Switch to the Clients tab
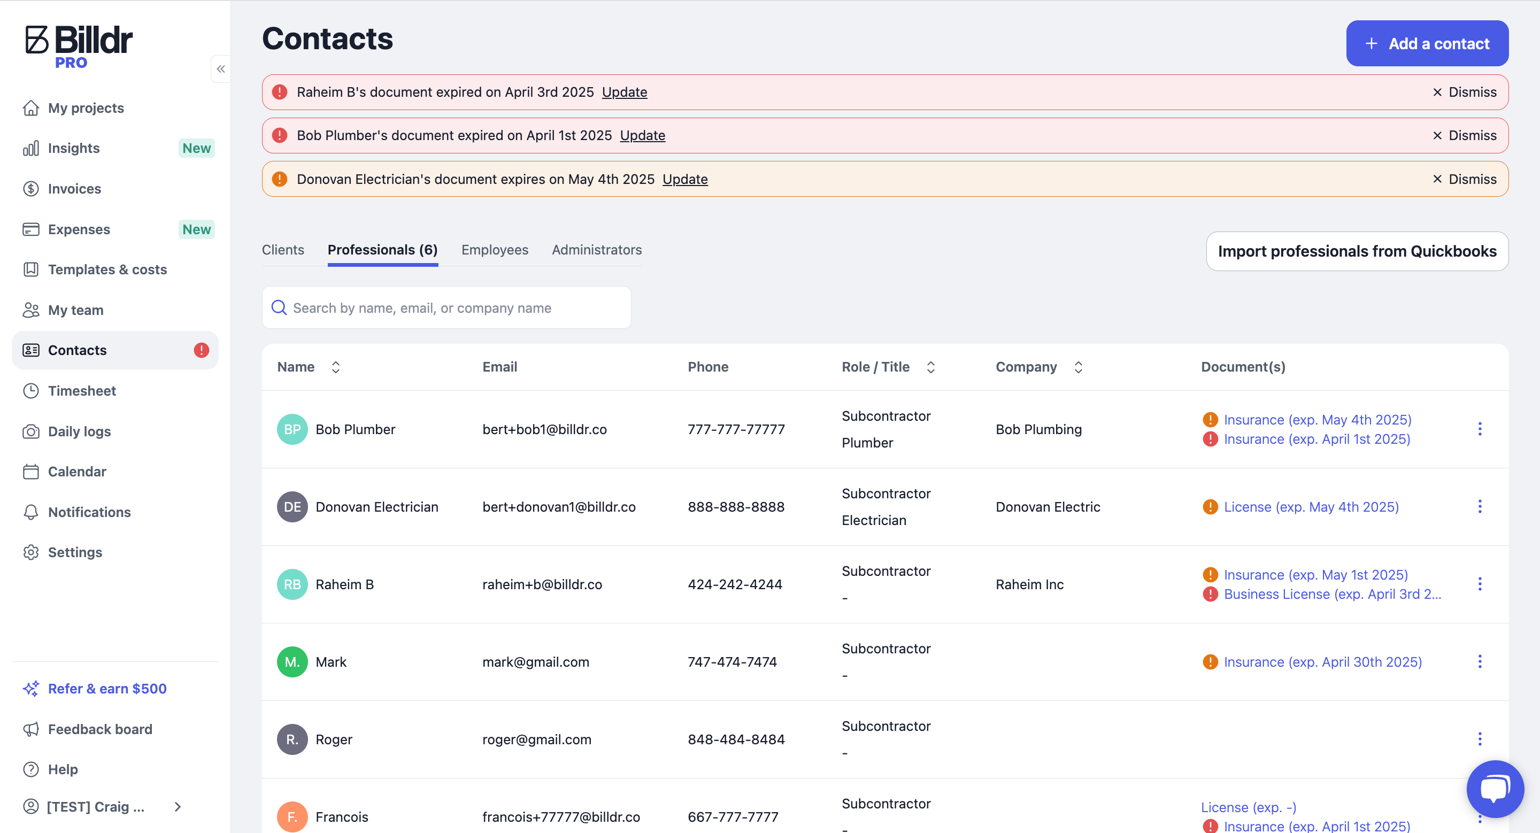Screen dimensions: 1540x833 [283, 250]
